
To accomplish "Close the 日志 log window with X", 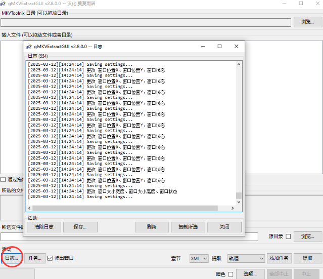I will coord(236,47).
